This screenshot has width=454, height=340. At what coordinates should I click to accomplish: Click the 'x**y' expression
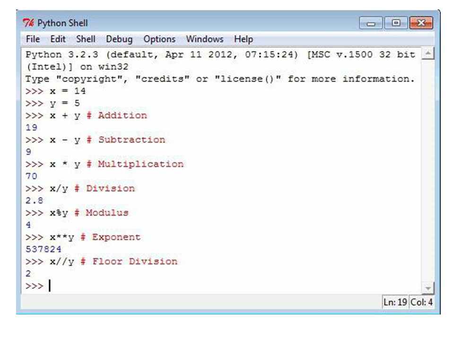[x=61, y=238]
